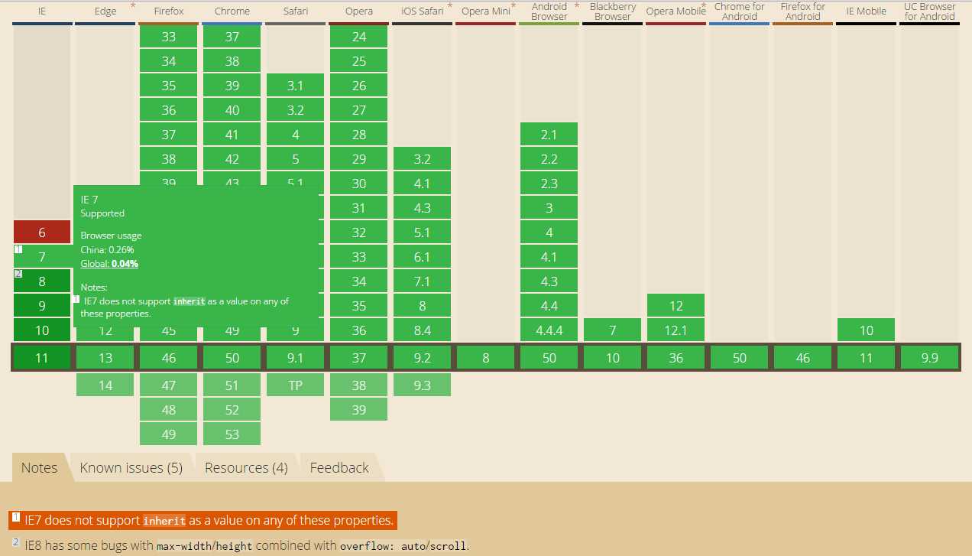This screenshot has width=972, height=556.
Task: Select the Chrome 42 version cell
Action: 232,159
